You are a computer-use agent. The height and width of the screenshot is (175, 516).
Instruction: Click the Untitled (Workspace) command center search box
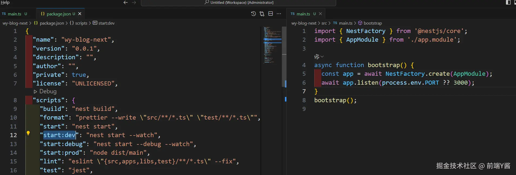[239, 3]
